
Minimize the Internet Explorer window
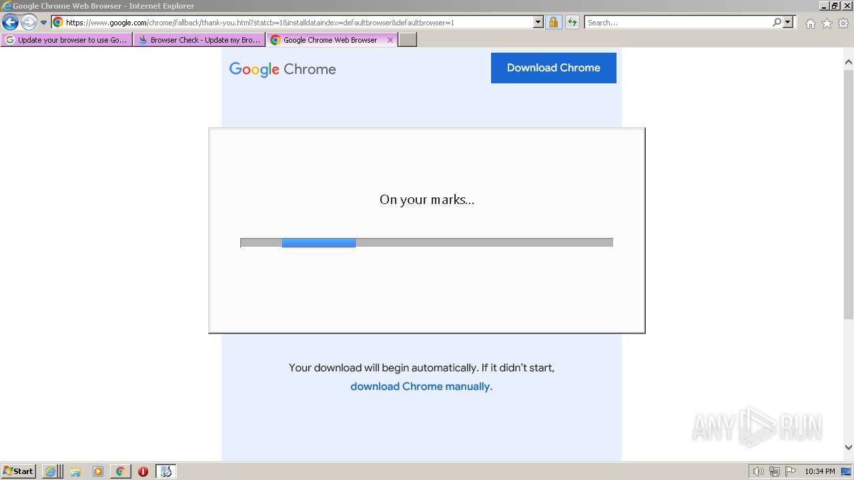(824, 6)
